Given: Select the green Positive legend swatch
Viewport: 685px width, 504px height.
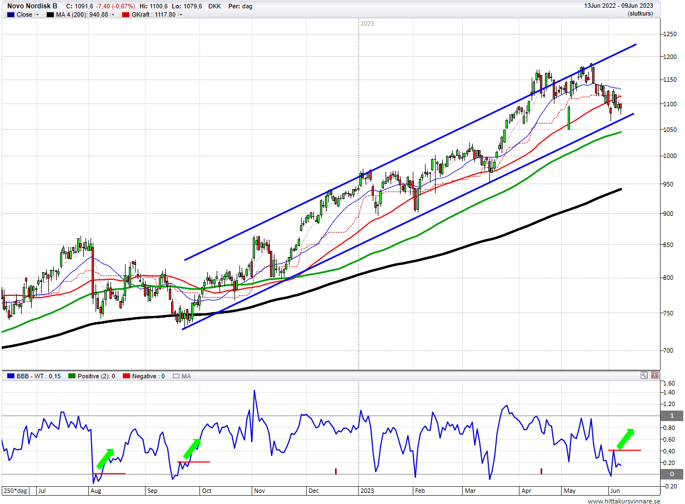Looking at the screenshot, I should (x=73, y=376).
